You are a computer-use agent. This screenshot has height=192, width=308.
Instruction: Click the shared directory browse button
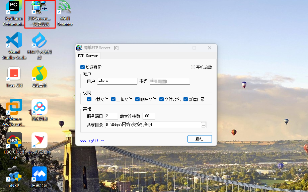tap(203, 125)
